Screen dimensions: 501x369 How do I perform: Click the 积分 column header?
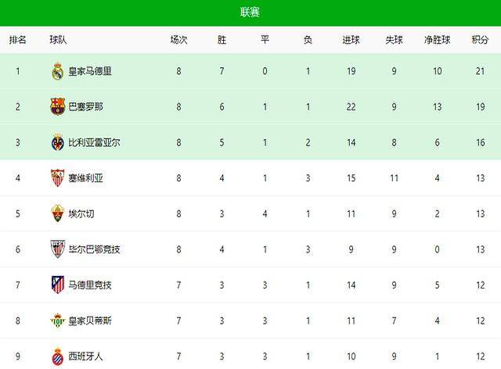(x=480, y=40)
